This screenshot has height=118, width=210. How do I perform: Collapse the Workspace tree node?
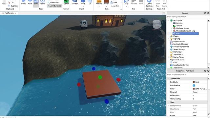click(168, 20)
